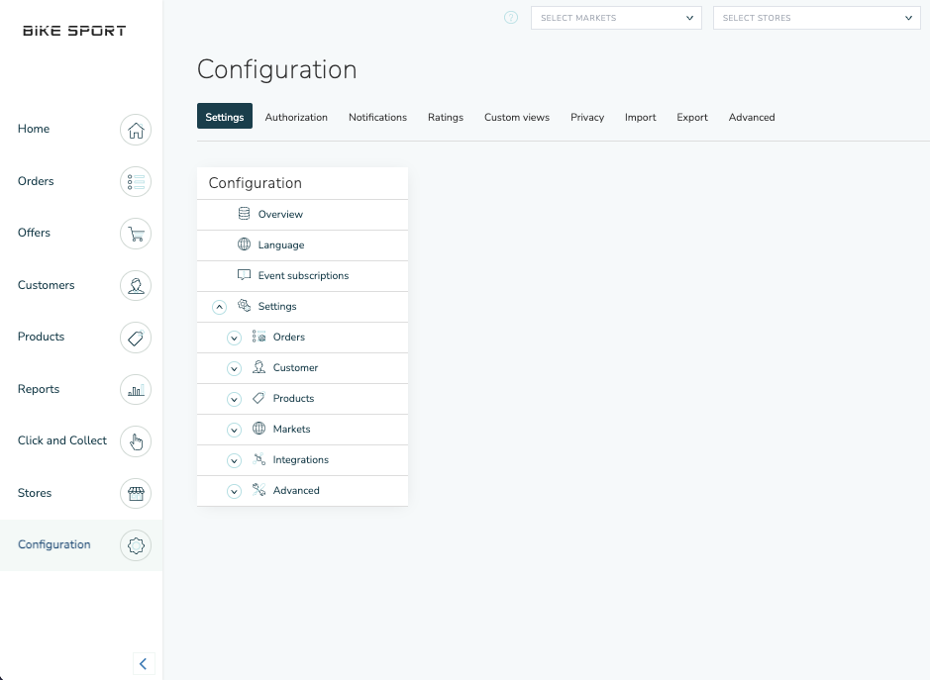Collapse the sidebar with the left arrow

tap(143, 664)
